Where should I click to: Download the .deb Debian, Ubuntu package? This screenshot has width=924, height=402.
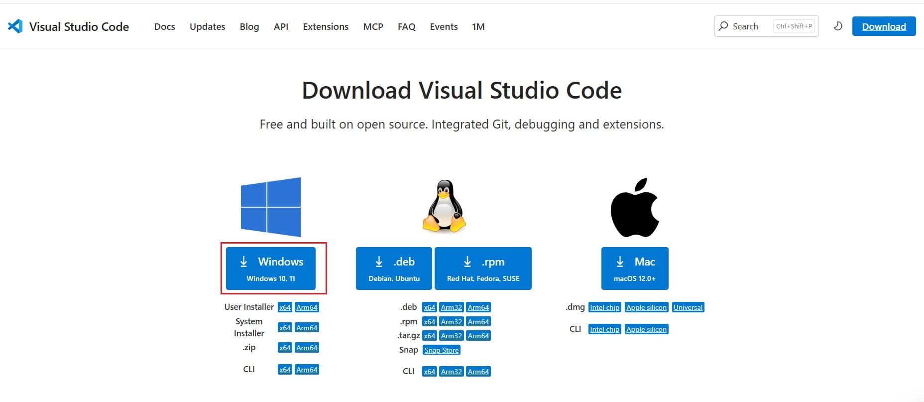[x=394, y=268]
